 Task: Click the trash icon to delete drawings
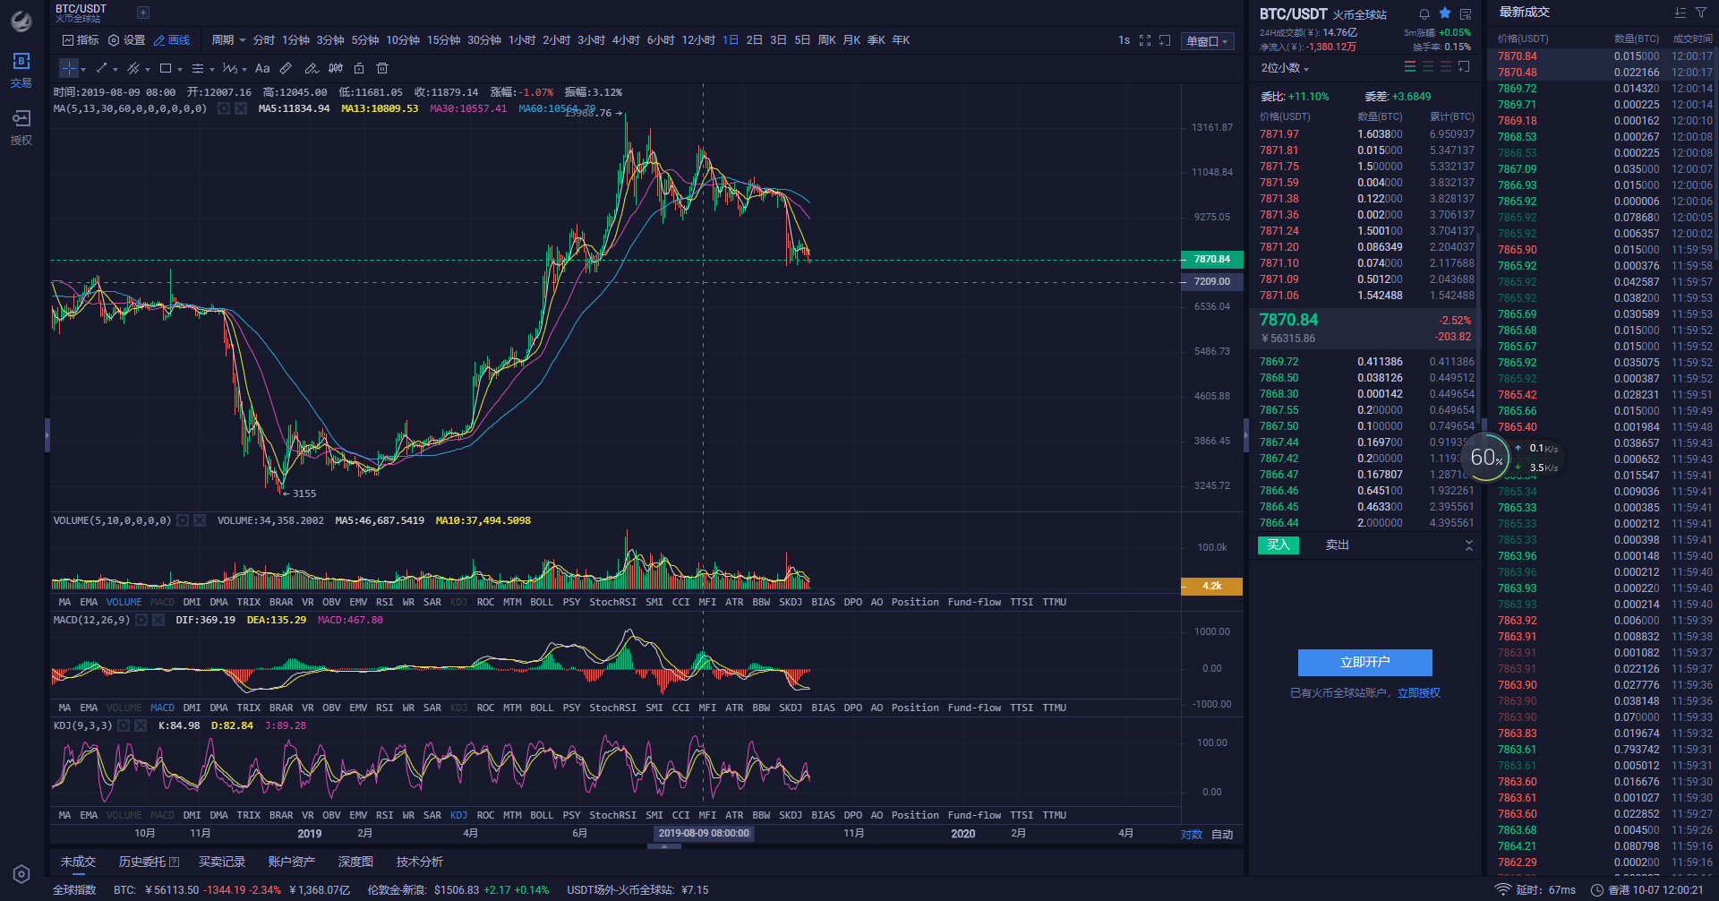coord(382,68)
